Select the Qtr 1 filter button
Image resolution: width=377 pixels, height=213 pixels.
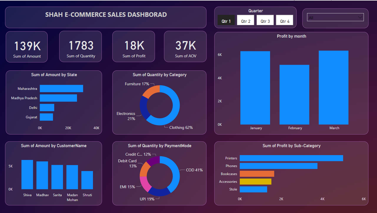click(x=226, y=20)
